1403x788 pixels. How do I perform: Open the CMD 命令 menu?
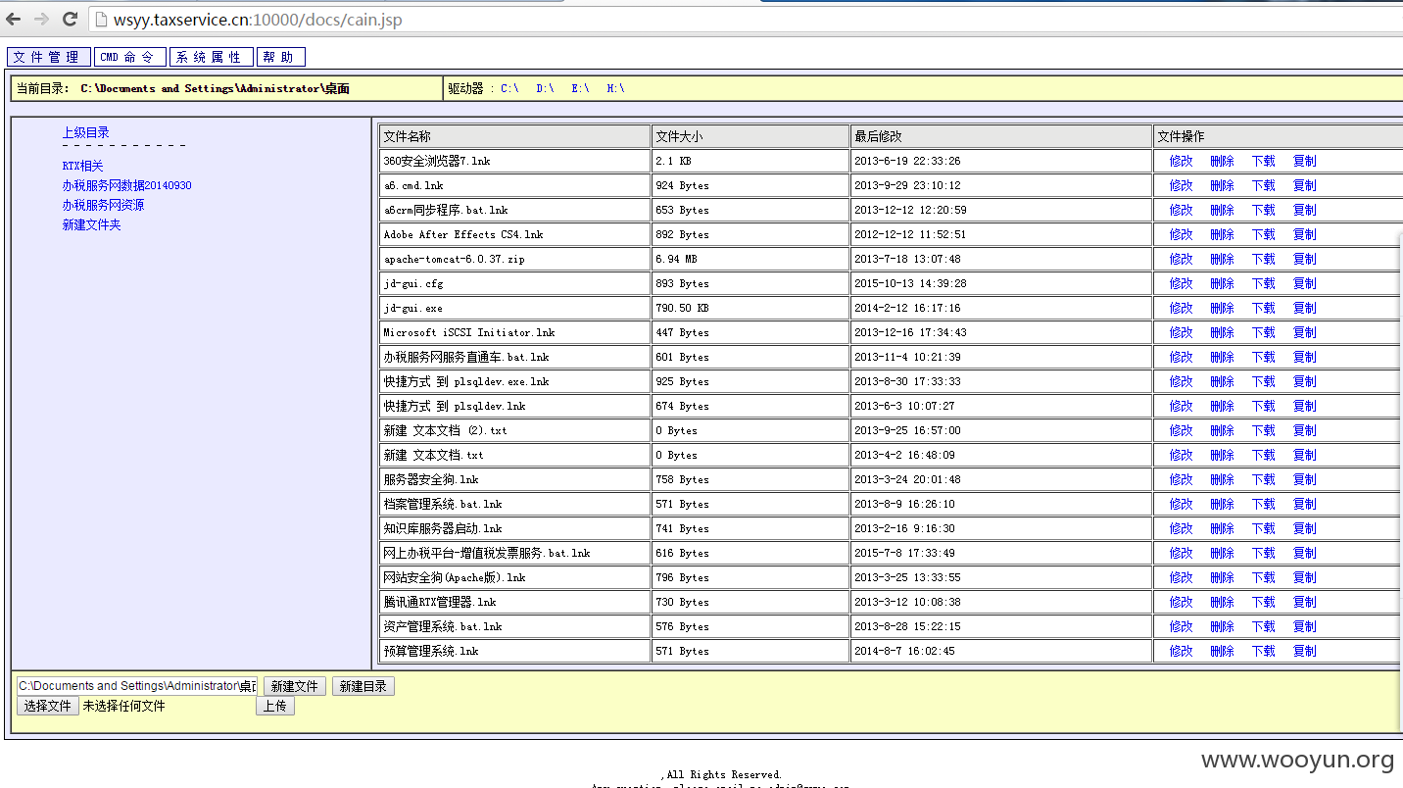tap(130, 57)
